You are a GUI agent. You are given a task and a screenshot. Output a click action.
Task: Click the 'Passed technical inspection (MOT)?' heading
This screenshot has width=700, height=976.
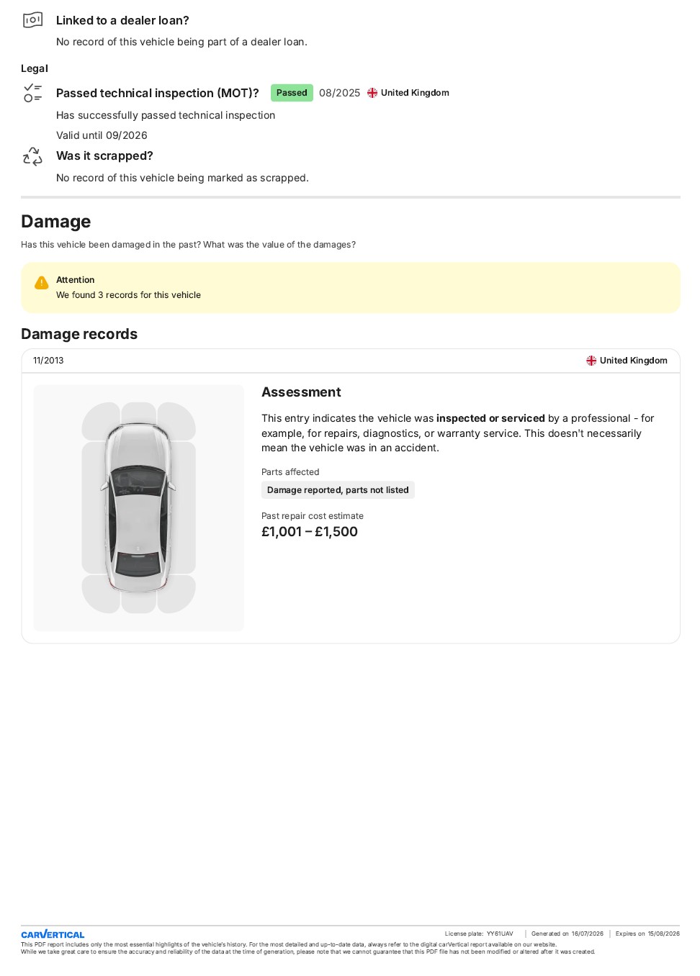(158, 93)
